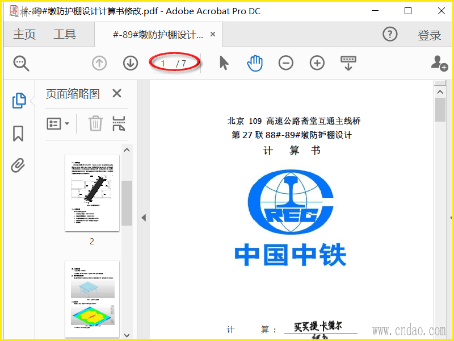Click document scrollbar up arrow
The image size is (454, 341).
click(x=440, y=92)
